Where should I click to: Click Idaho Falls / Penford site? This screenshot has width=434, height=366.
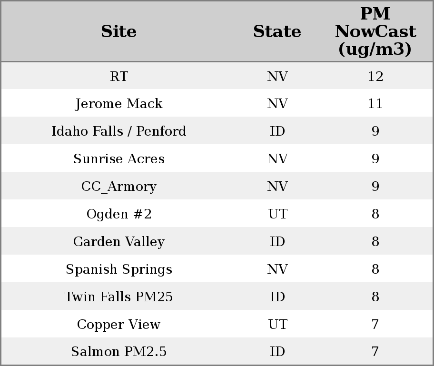pyautogui.click(x=118, y=131)
